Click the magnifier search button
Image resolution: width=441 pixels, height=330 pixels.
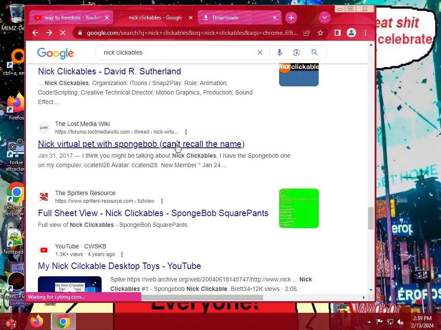click(x=314, y=52)
